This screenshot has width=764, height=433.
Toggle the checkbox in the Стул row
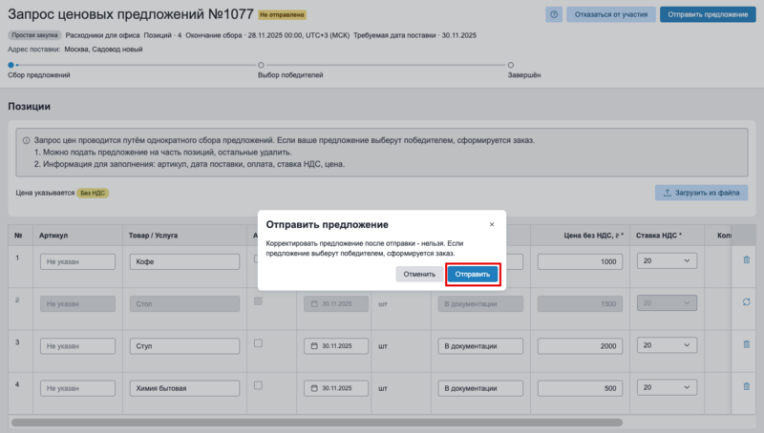coord(258,343)
